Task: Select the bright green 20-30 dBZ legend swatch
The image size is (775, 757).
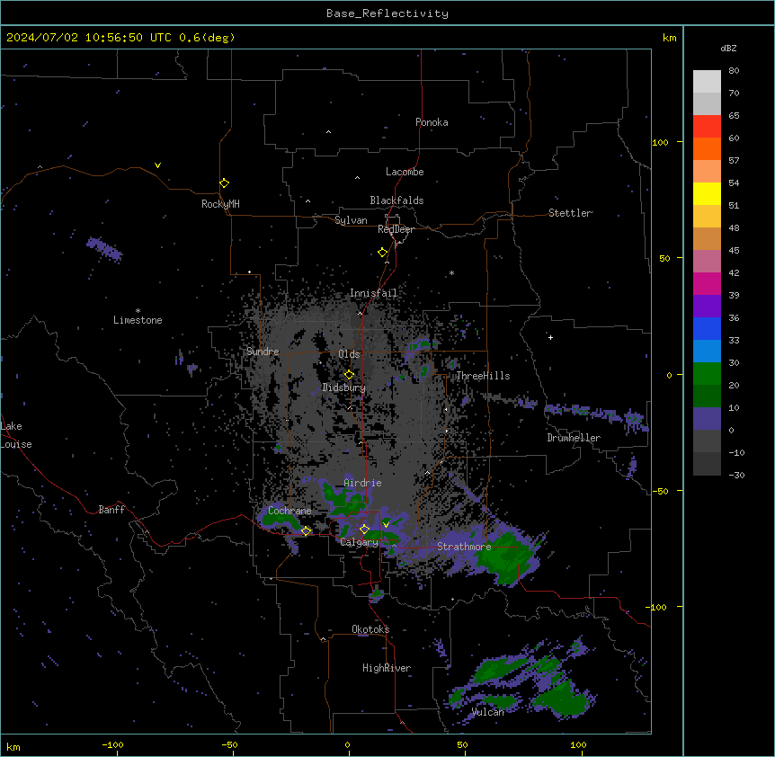Action: pos(707,374)
